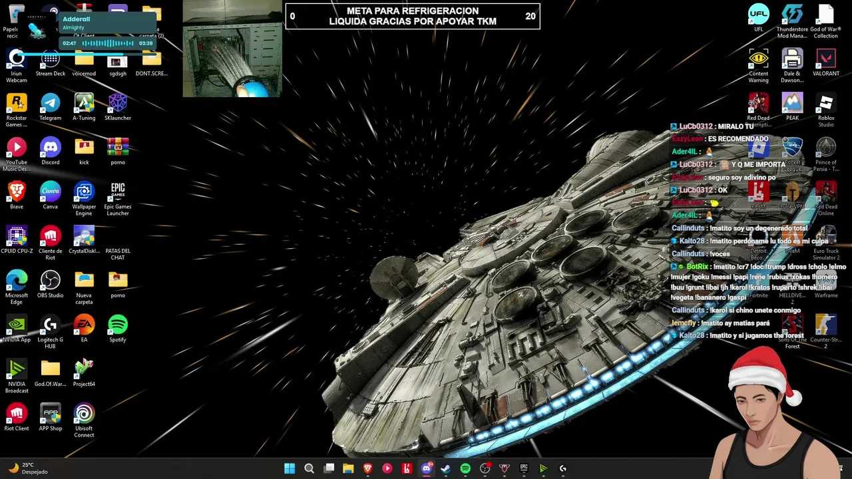The image size is (852, 479).
Task: Open the red play-button app on taskbar
Action: coord(387,468)
